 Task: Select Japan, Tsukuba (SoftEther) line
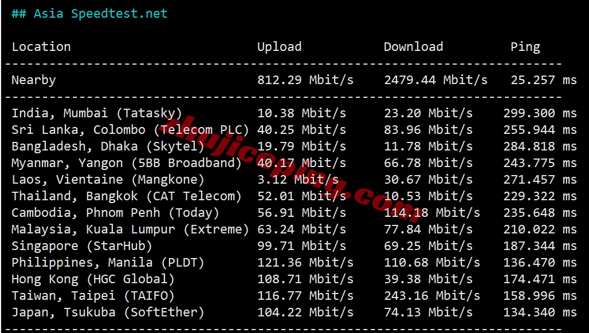click(x=294, y=312)
